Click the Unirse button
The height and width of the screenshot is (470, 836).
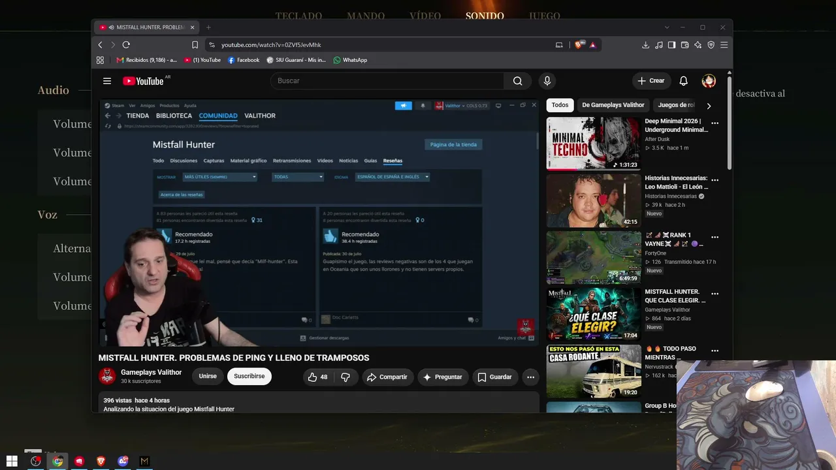pyautogui.click(x=208, y=377)
